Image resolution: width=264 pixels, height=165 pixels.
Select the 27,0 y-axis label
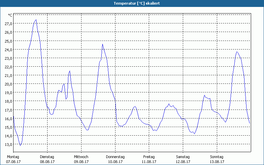pyautogui.click(x=8, y=24)
